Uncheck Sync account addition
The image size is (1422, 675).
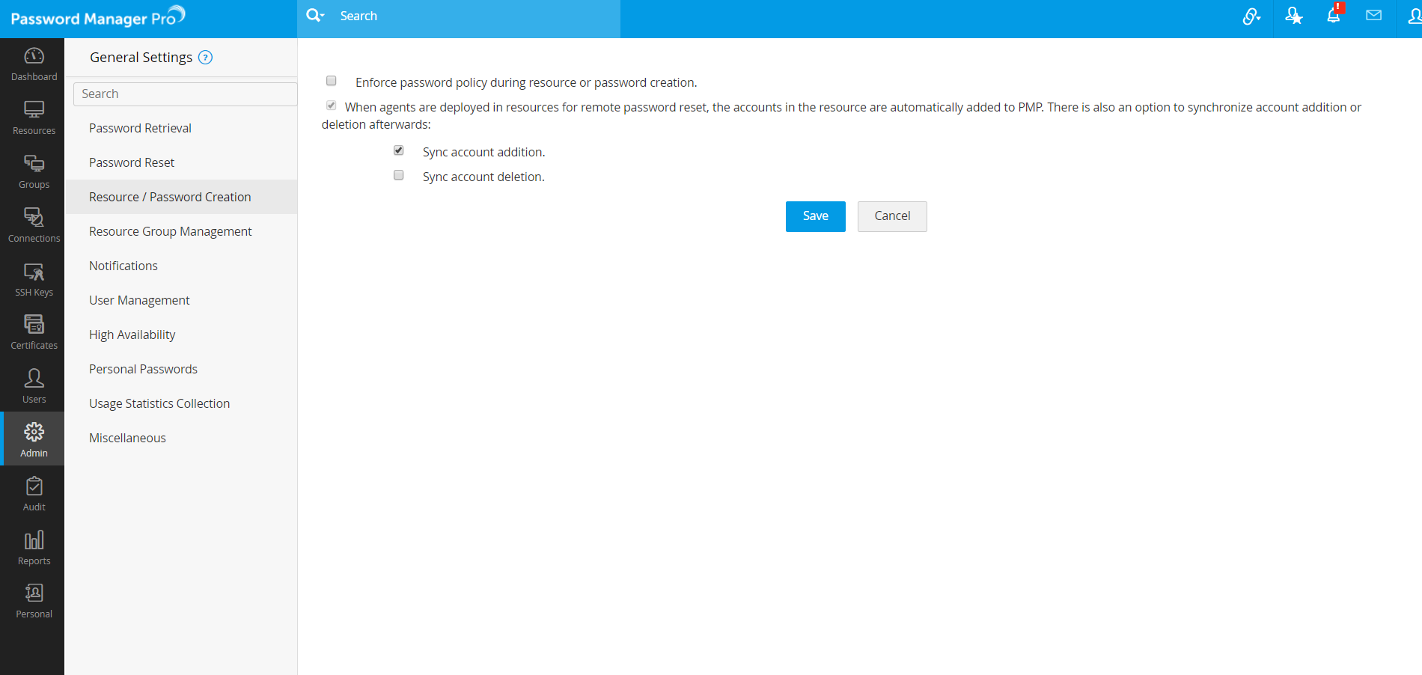(399, 150)
